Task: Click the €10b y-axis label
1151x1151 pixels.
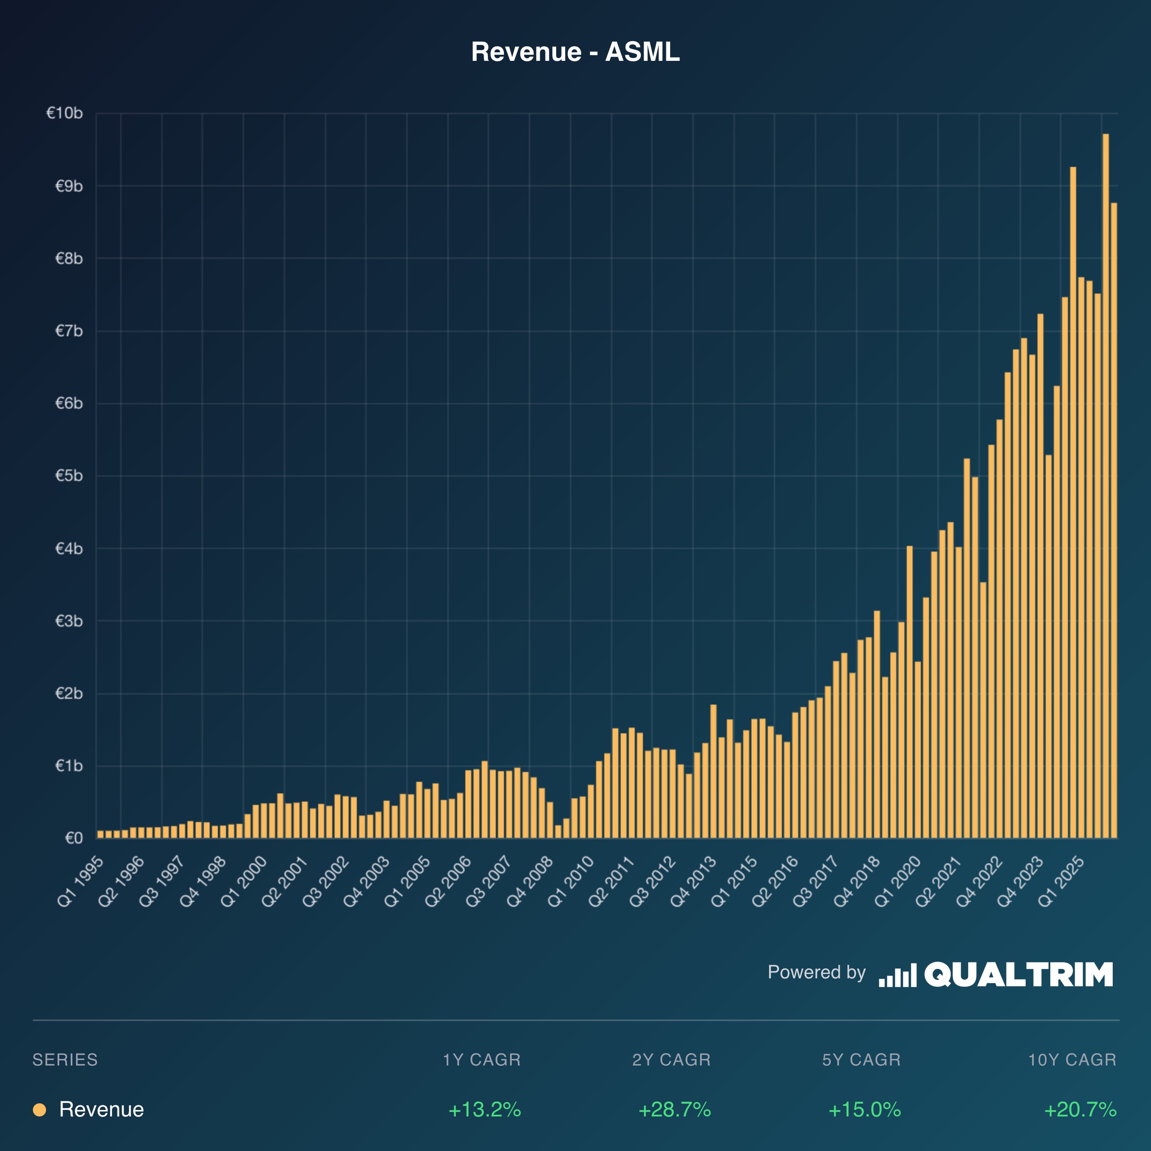Action: pos(65,113)
